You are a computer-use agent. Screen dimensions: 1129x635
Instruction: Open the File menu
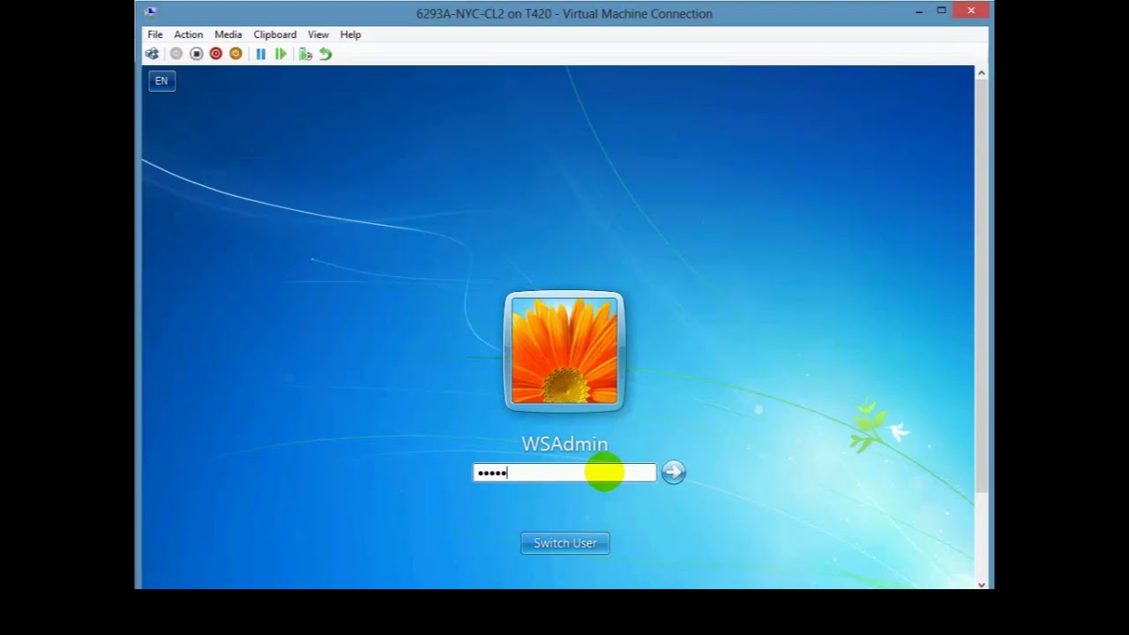(x=155, y=34)
